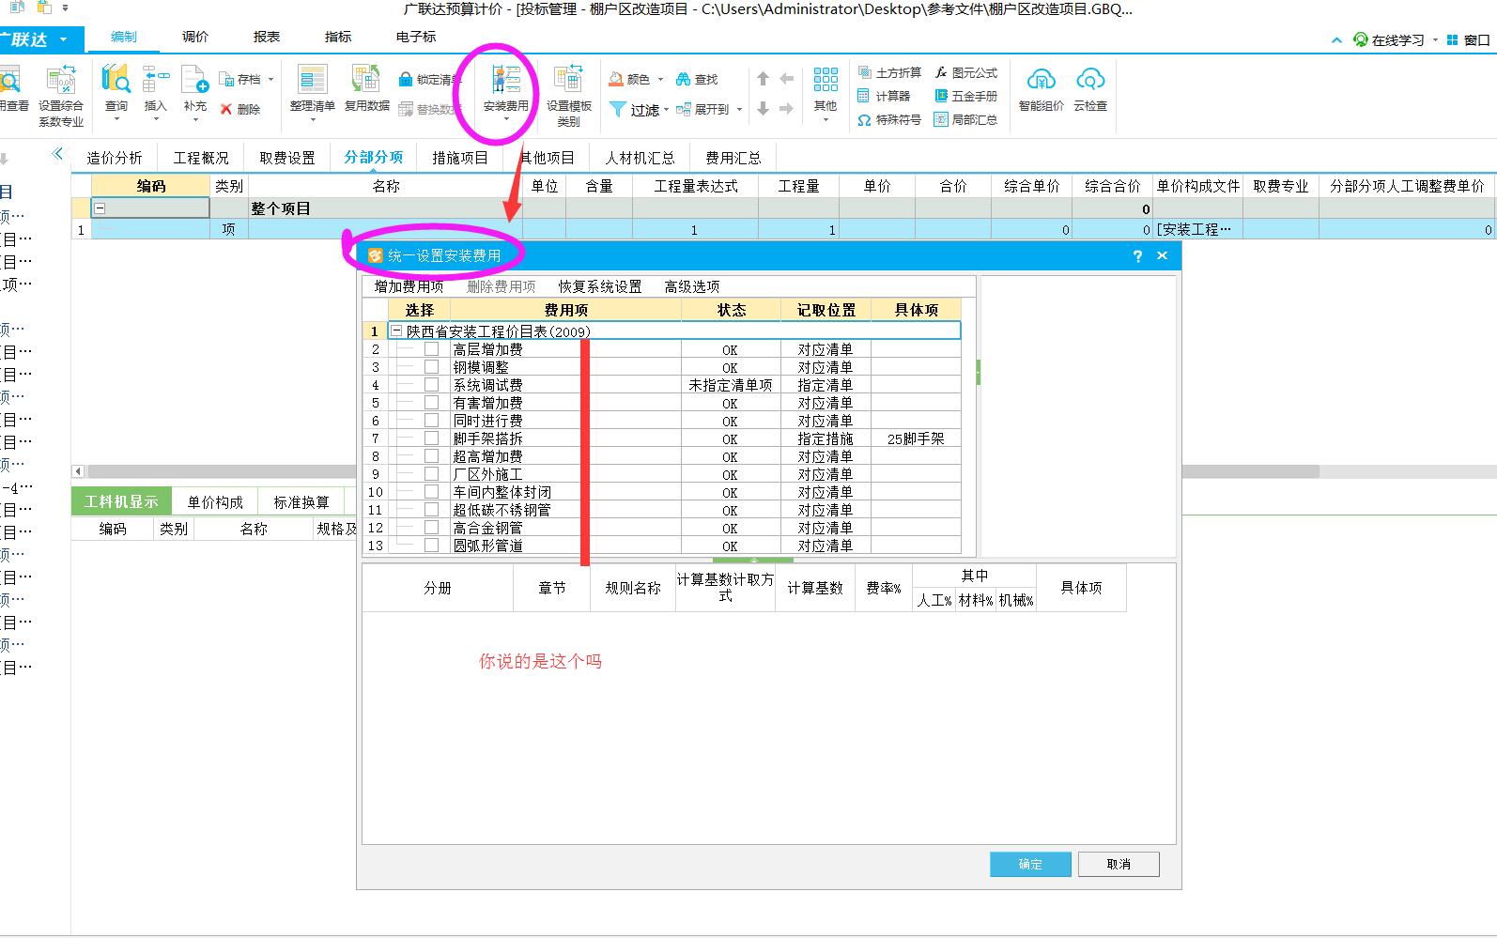The width and height of the screenshot is (1497, 938).
Task: Select the 标准换算 bottom tab
Action: point(301,502)
